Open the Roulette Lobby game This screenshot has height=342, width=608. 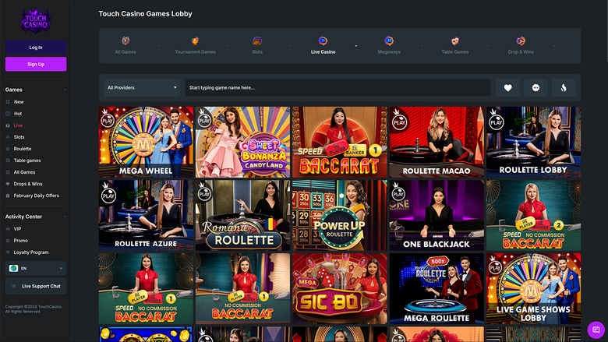pos(533,142)
